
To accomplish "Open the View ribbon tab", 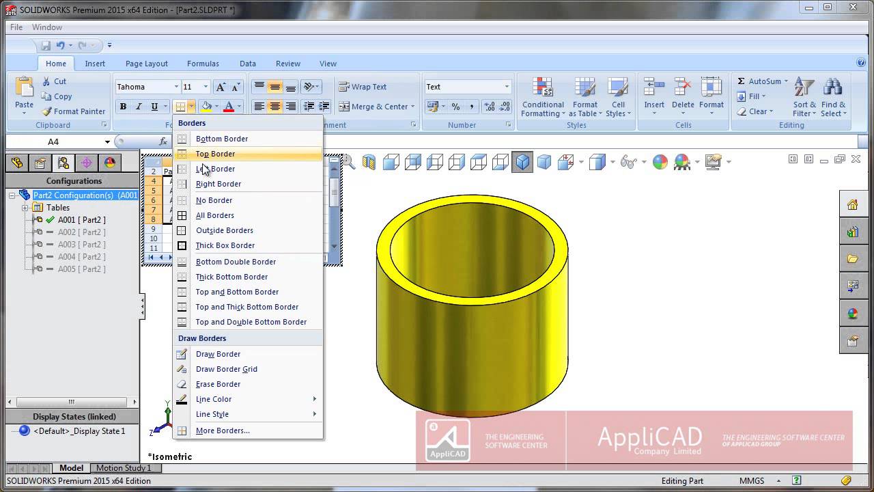I will point(328,64).
